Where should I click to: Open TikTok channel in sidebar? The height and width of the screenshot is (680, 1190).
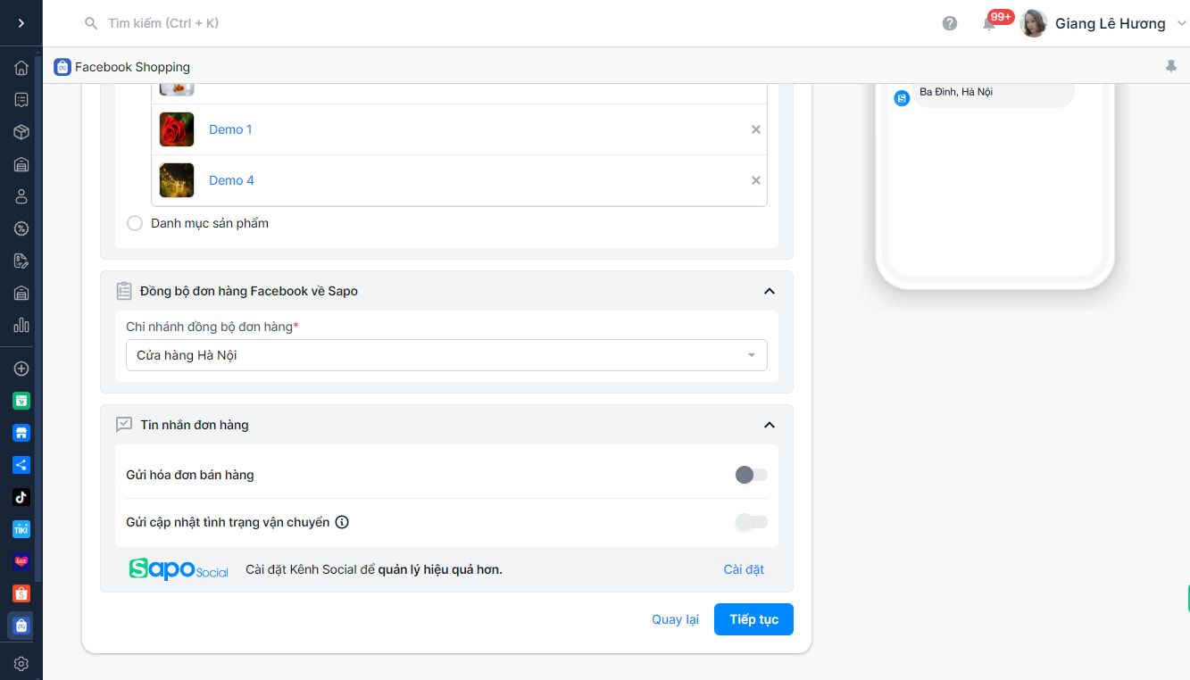21,497
